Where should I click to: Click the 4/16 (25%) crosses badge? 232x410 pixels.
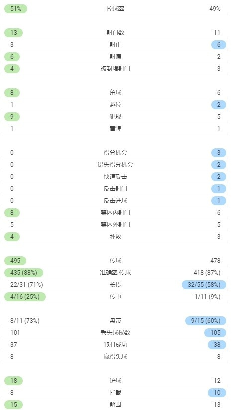click(x=25, y=297)
